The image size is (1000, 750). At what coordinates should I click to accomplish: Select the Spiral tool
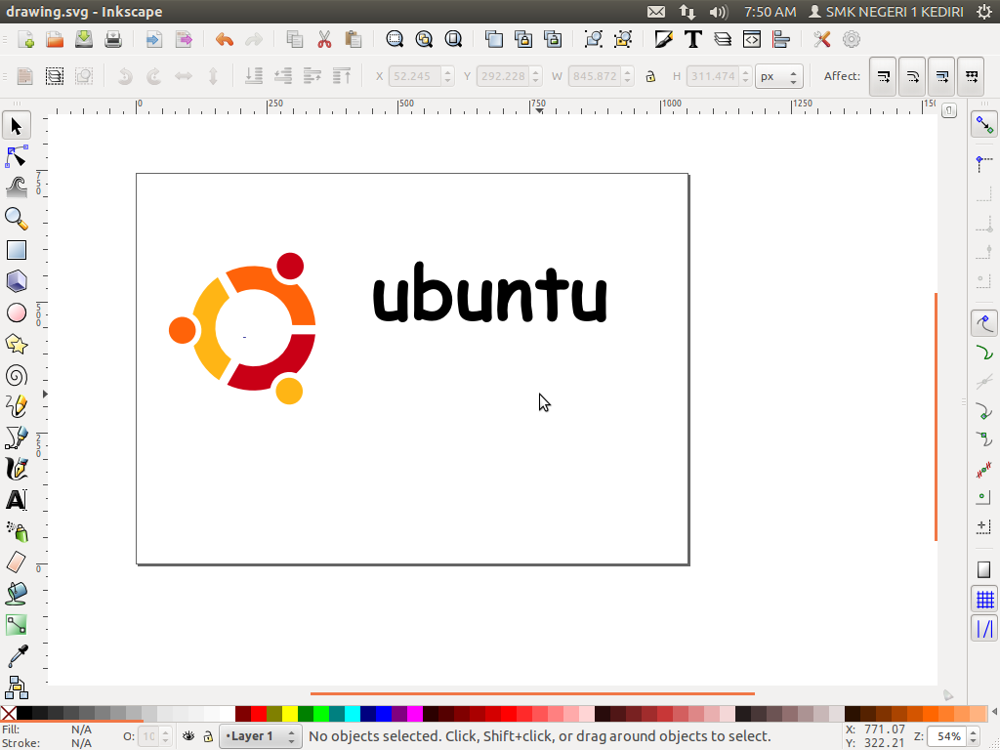16,376
